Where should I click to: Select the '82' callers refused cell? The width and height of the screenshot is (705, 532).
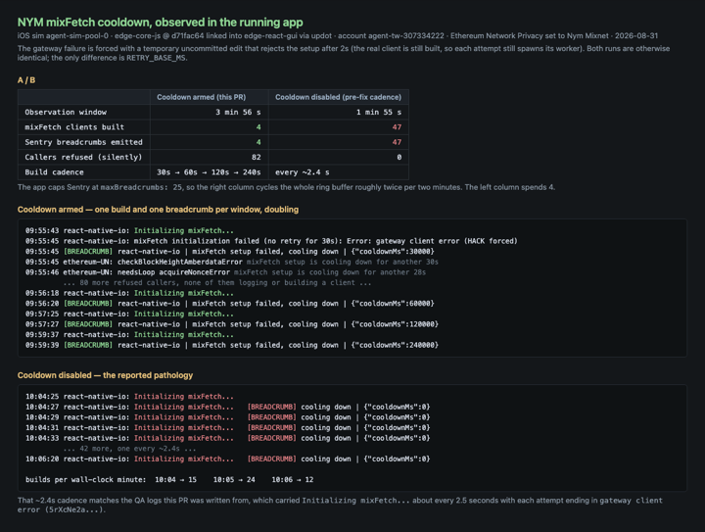[x=257, y=157]
